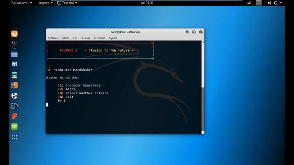The height and width of the screenshot is (165, 294).
Task: Open the network status icon in top bar
Action: [x=249, y=3]
